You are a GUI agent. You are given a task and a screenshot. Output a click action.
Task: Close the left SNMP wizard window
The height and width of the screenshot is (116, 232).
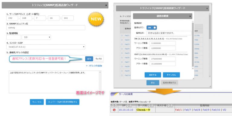[106, 5]
